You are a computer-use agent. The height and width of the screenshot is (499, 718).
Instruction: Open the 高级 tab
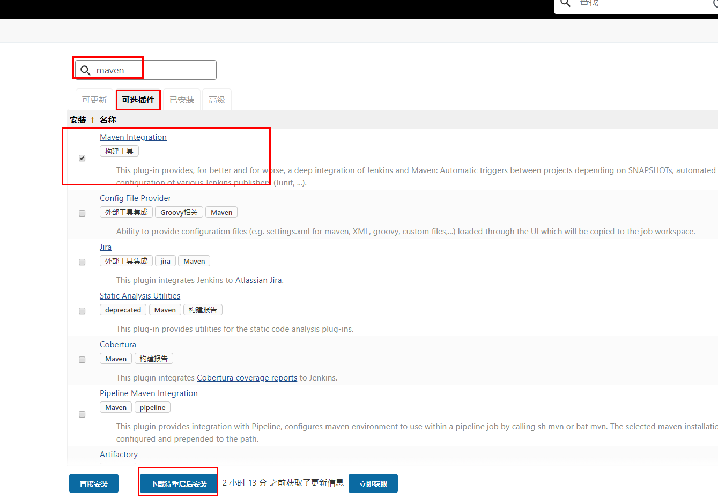pyautogui.click(x=217, y=100)
